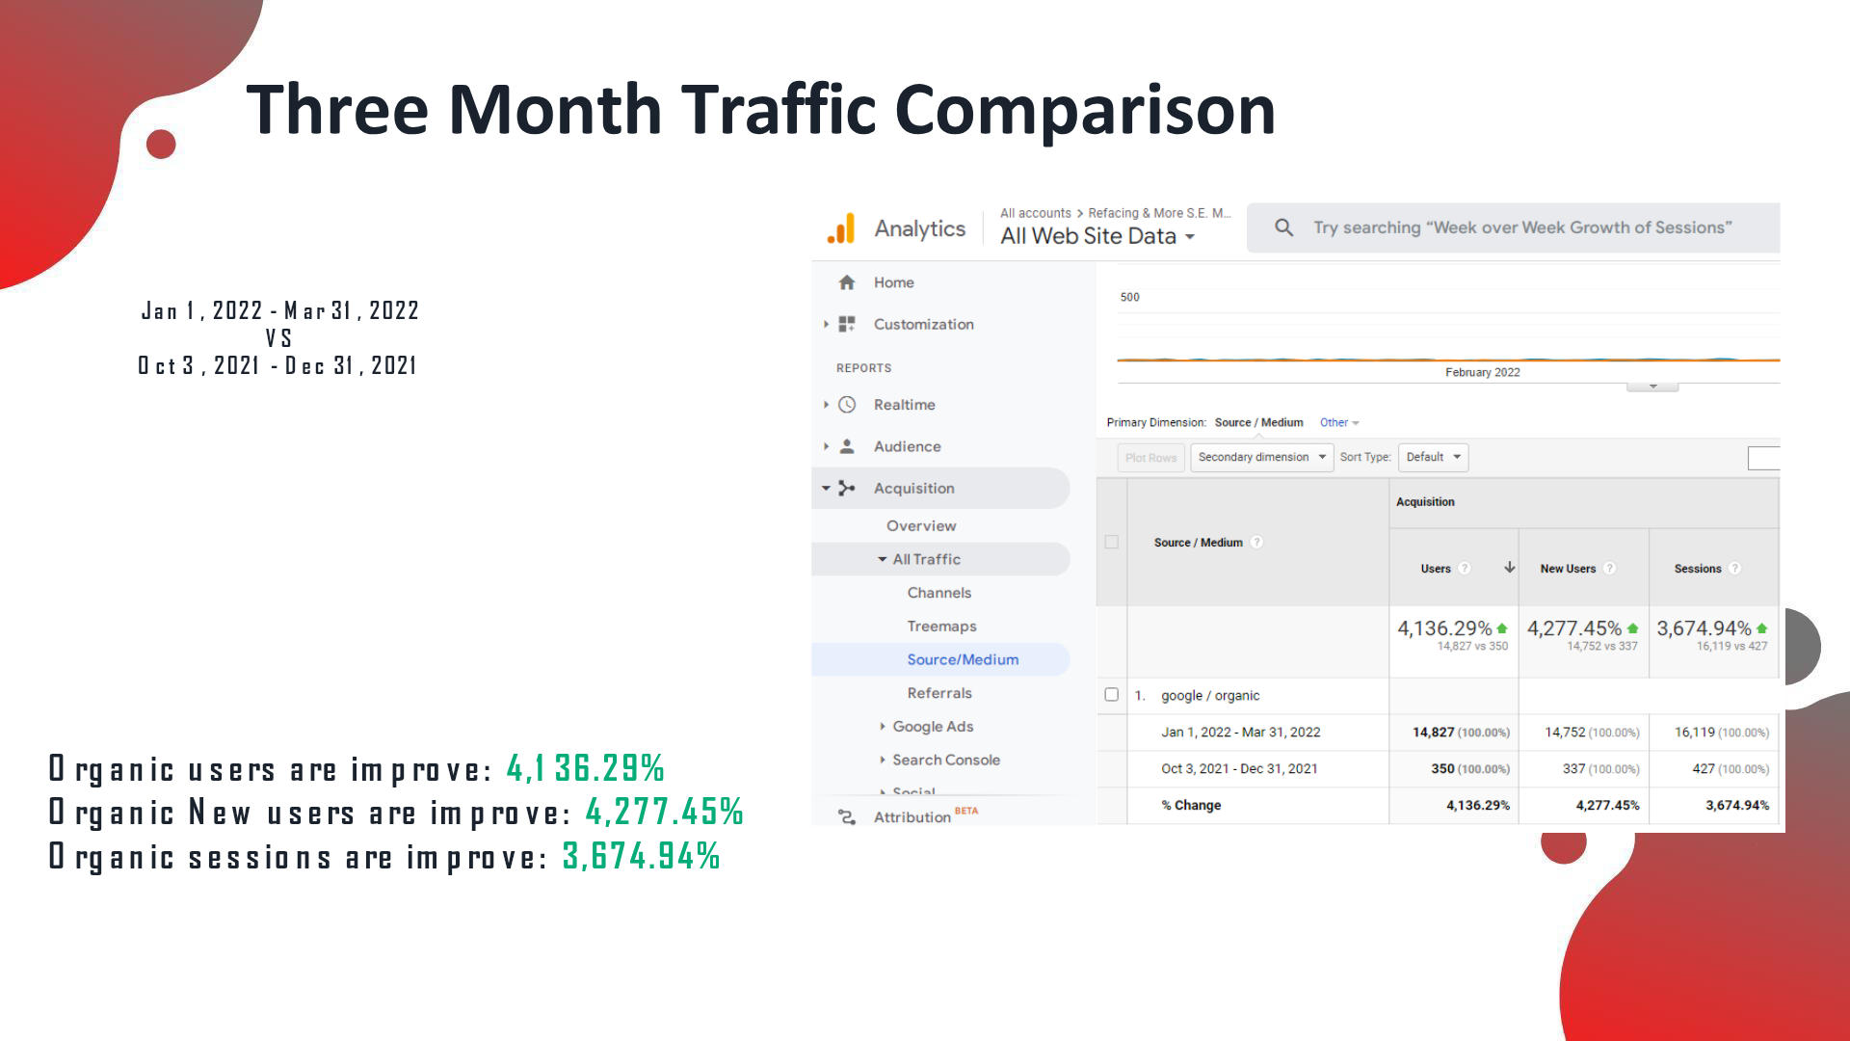The width and height of the screenshot is (1850, 1041).
Task: Click the All accounts breadcrumb link
Action: click(x=1035, y=213)
